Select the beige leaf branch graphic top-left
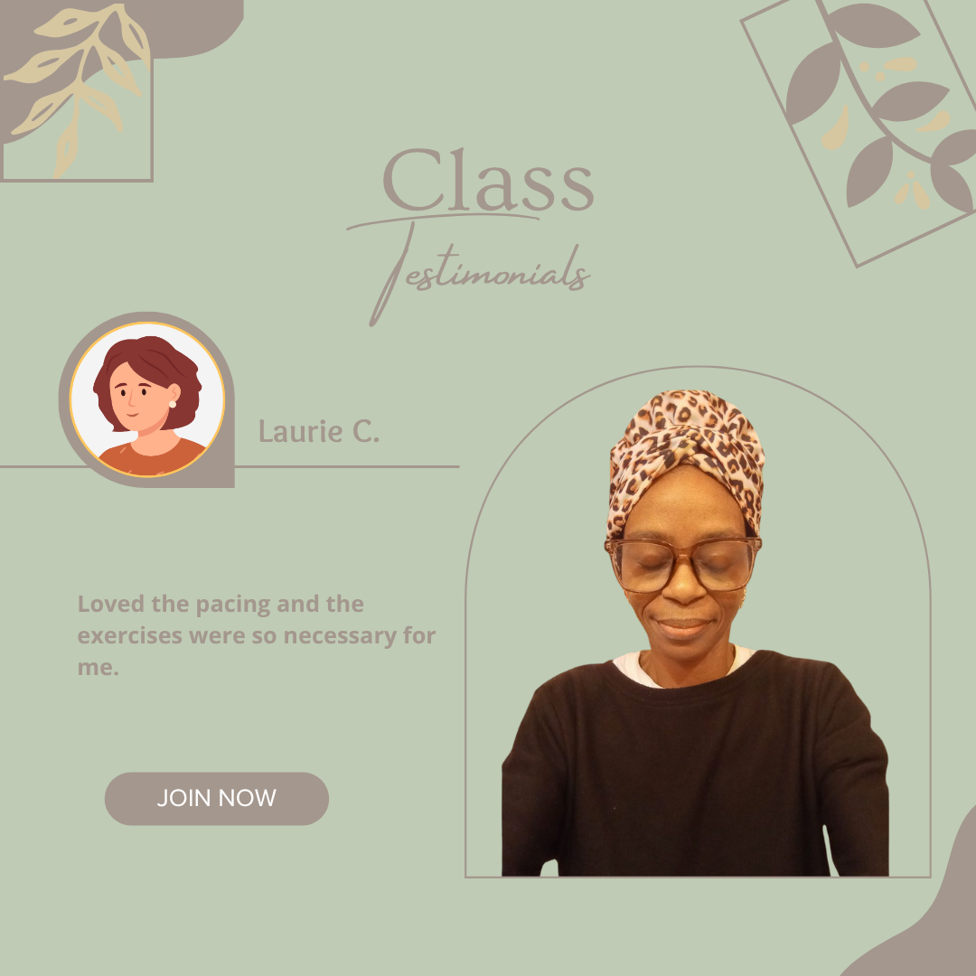Viewport: 976px width, 976px height. click(78, 87)
